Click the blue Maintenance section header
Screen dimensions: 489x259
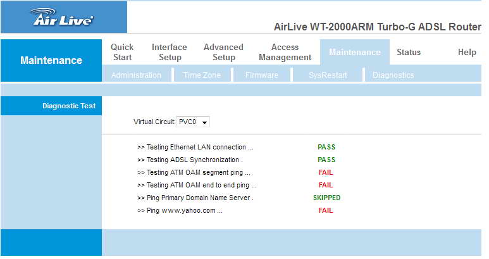pyautogui.click(x=51, y=61)
